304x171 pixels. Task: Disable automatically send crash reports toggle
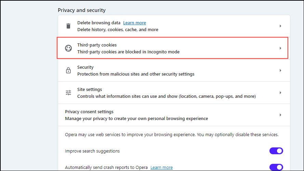[276, 167]
